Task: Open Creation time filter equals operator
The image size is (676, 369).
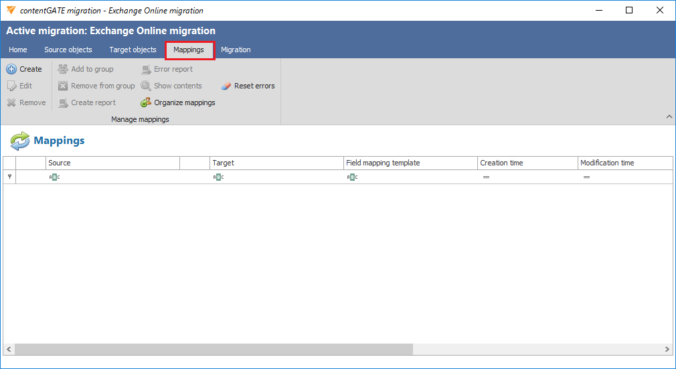Action: click(x=487, y=177)
